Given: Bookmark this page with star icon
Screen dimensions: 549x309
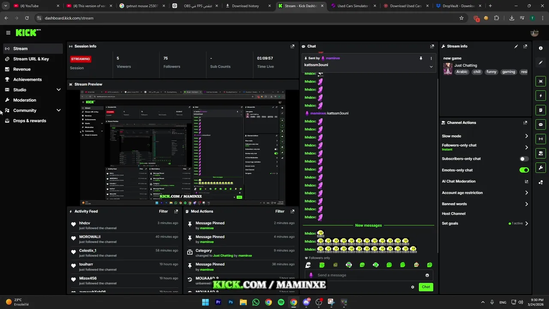Looking at the screenshot, I should click(462, 18).
